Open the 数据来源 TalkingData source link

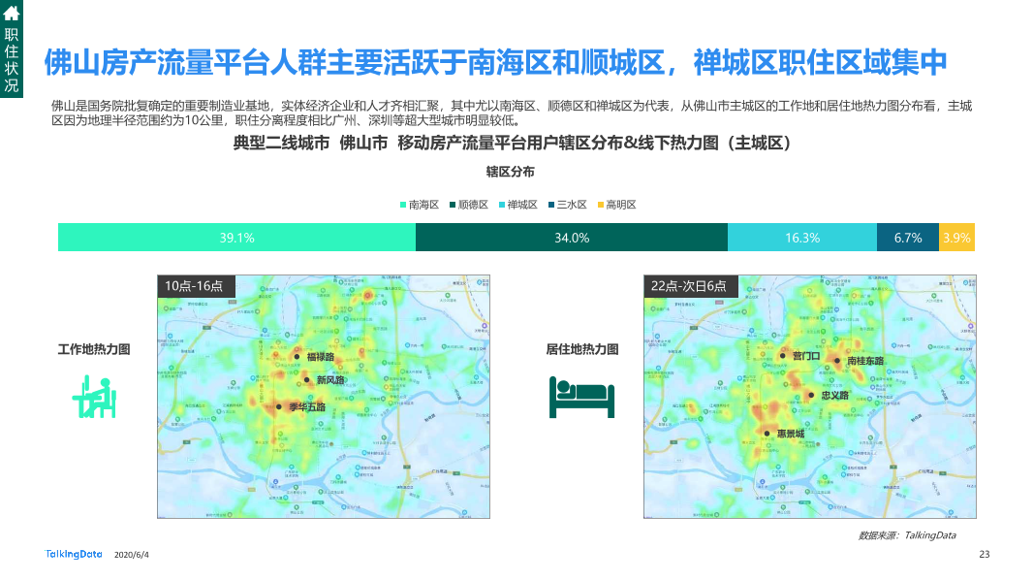(909, 534)
